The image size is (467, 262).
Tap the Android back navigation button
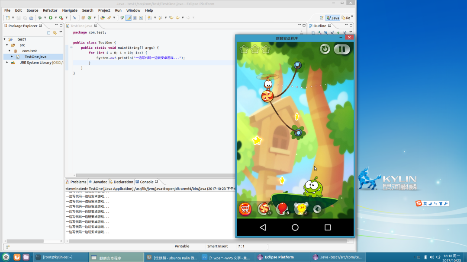(x=263, y=227)
